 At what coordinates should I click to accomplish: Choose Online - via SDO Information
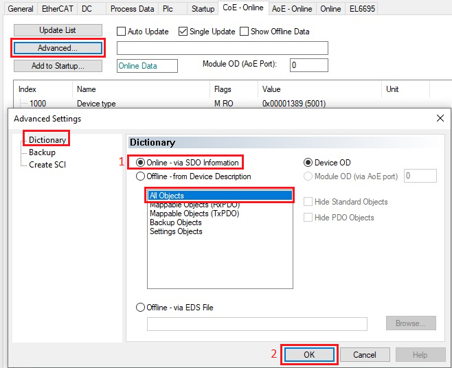click(x=188, y=163)
